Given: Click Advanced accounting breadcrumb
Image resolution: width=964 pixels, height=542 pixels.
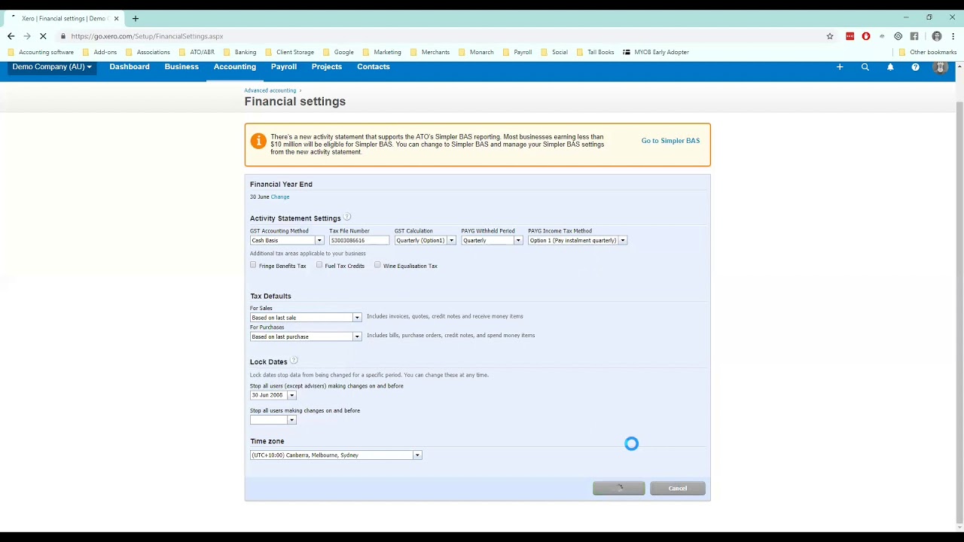Looking at the screenshot, I should click(270, 90).
